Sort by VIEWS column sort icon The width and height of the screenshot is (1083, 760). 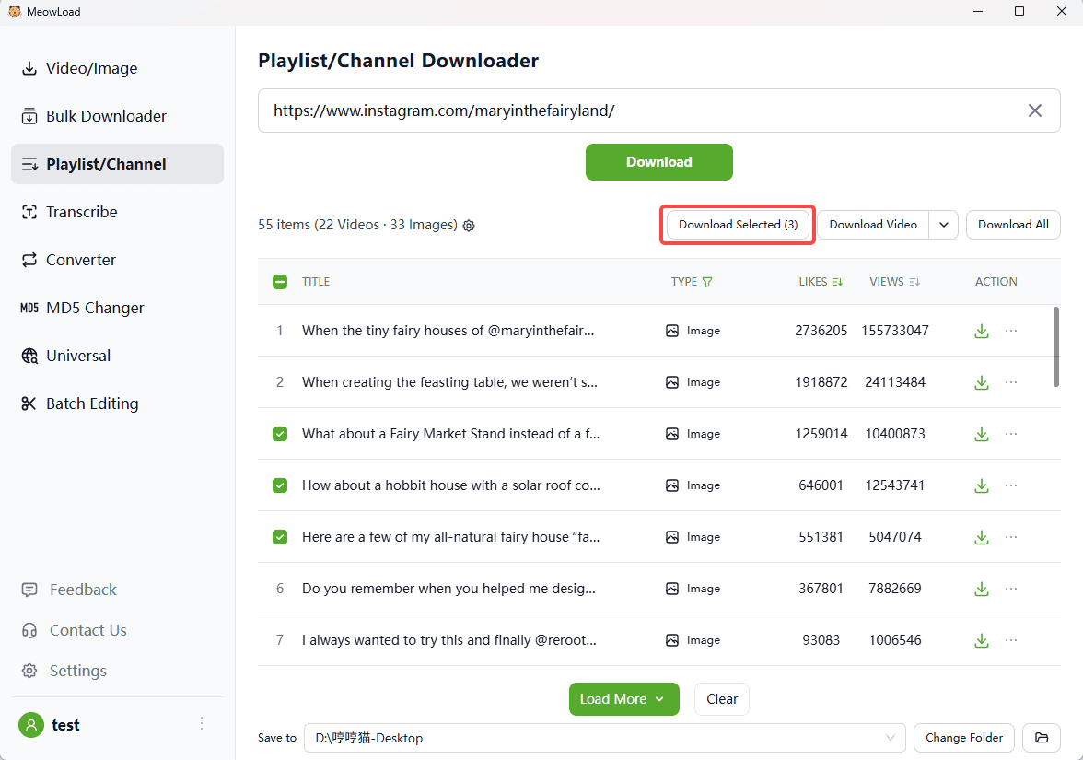pos(914,282)
